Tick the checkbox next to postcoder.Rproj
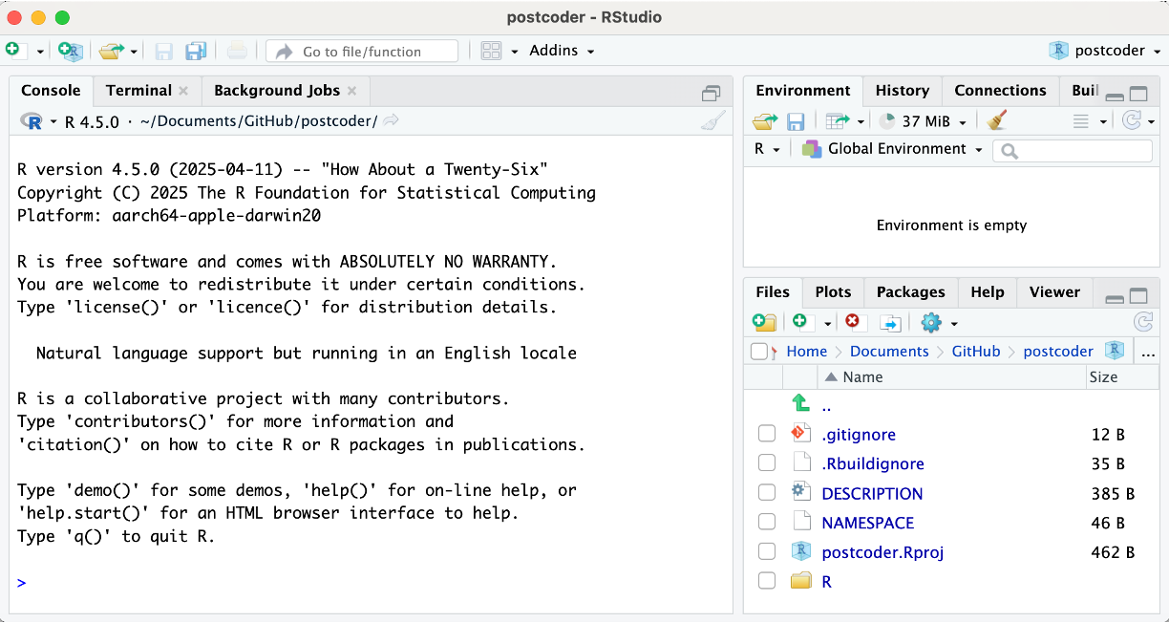The width and height of the screenshot is (1169, 623). pyautogui.click(x=767, y=551)
